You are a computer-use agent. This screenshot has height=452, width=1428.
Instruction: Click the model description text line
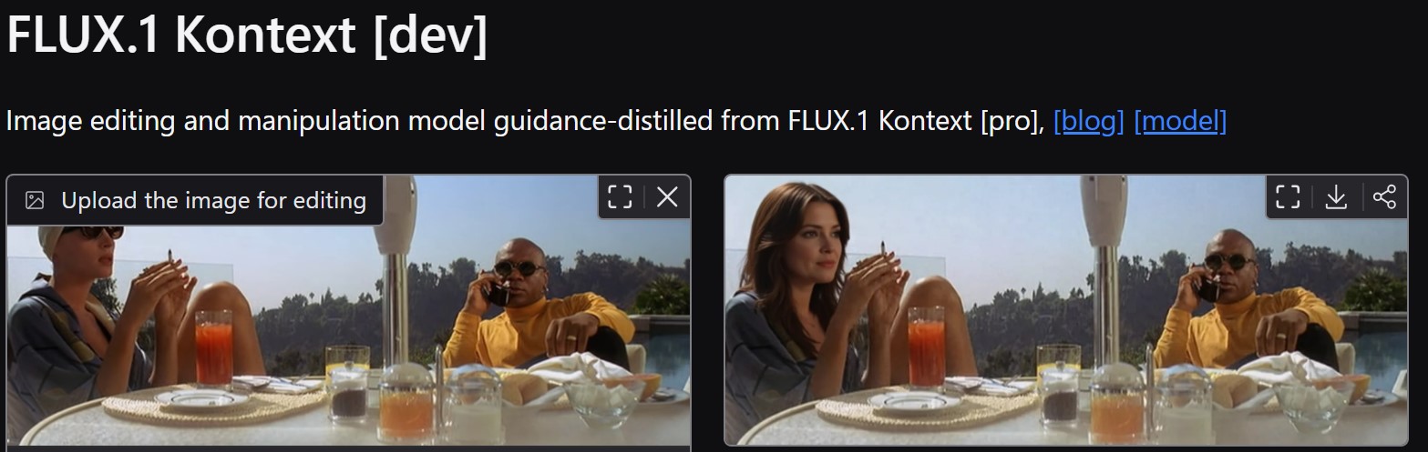click(616, 121)
